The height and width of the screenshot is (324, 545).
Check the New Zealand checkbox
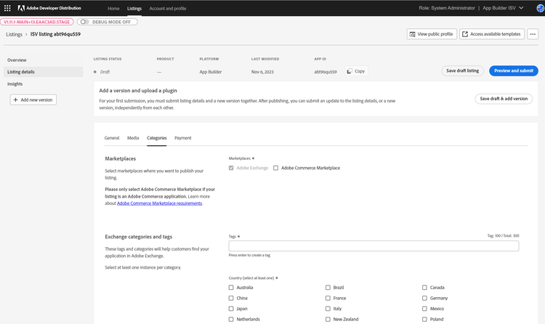328,319
